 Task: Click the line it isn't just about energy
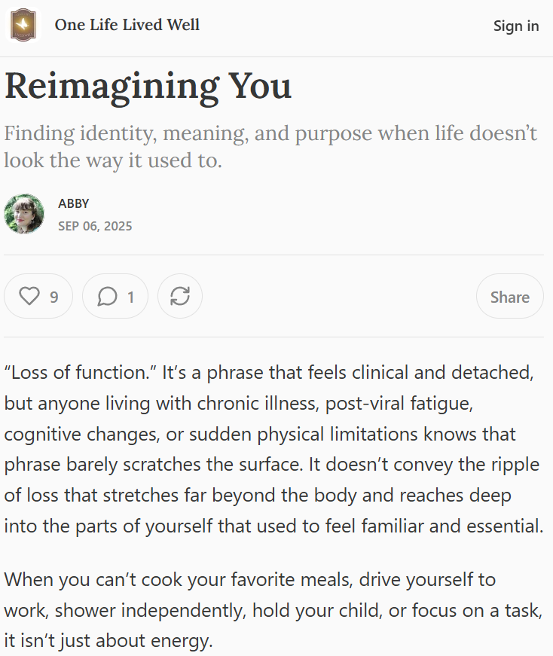click(108, 642)
